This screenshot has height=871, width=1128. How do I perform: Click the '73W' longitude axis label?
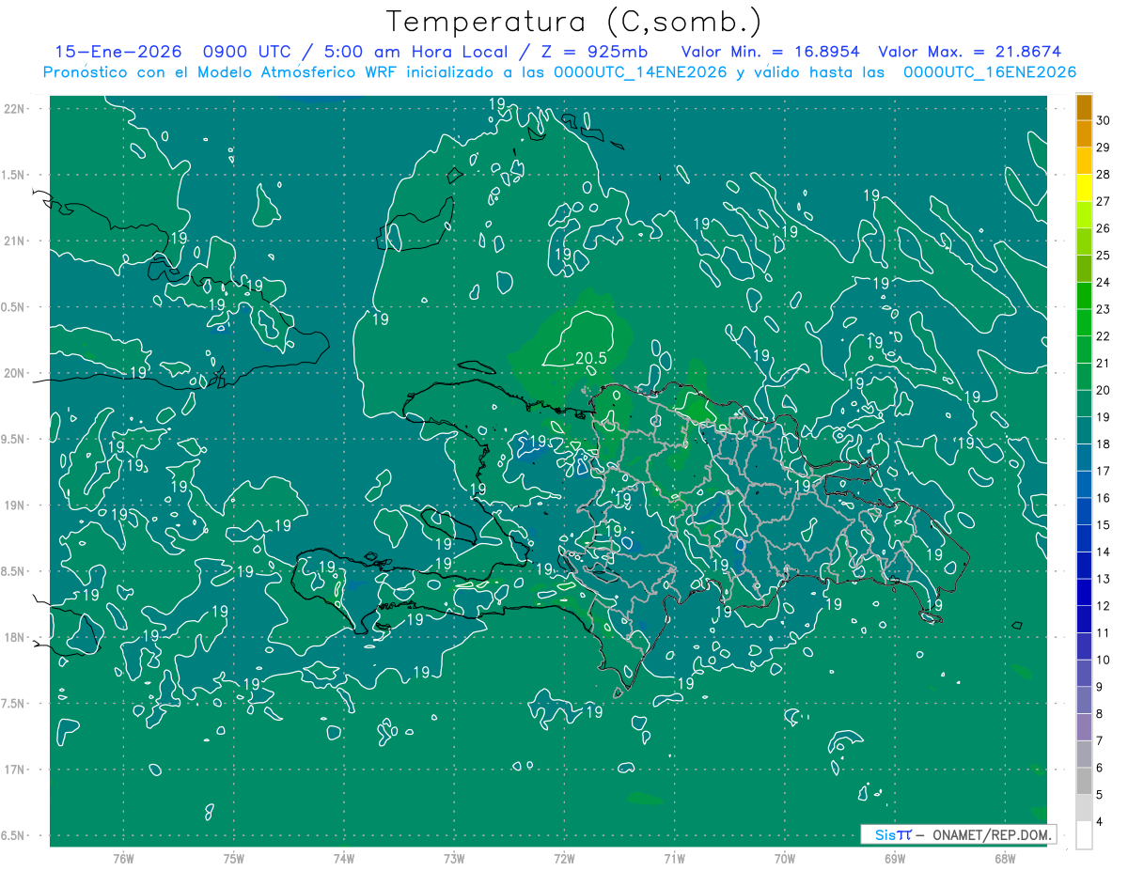pyautogui.click(x=454, y=858)
